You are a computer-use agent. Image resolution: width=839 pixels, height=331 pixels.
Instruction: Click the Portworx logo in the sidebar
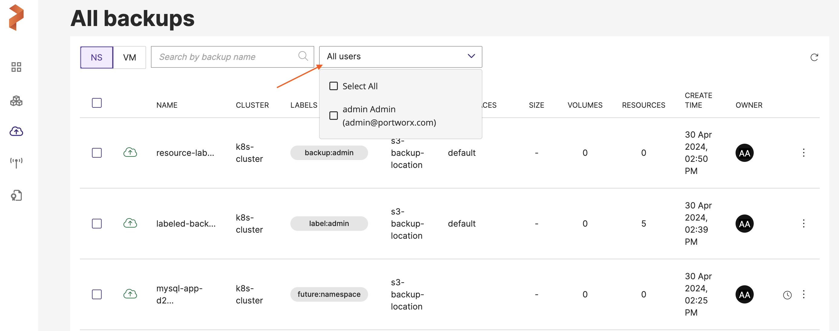coord(16,18)
